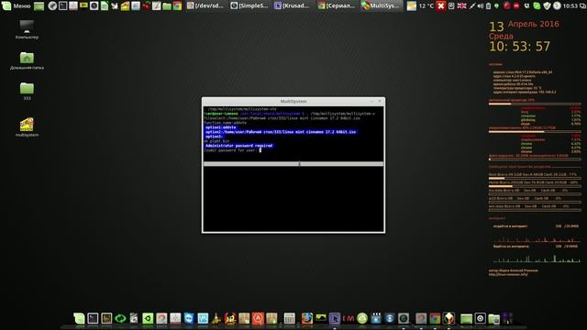Open the calculator icon in dock
587x330 pixels.
289,318
